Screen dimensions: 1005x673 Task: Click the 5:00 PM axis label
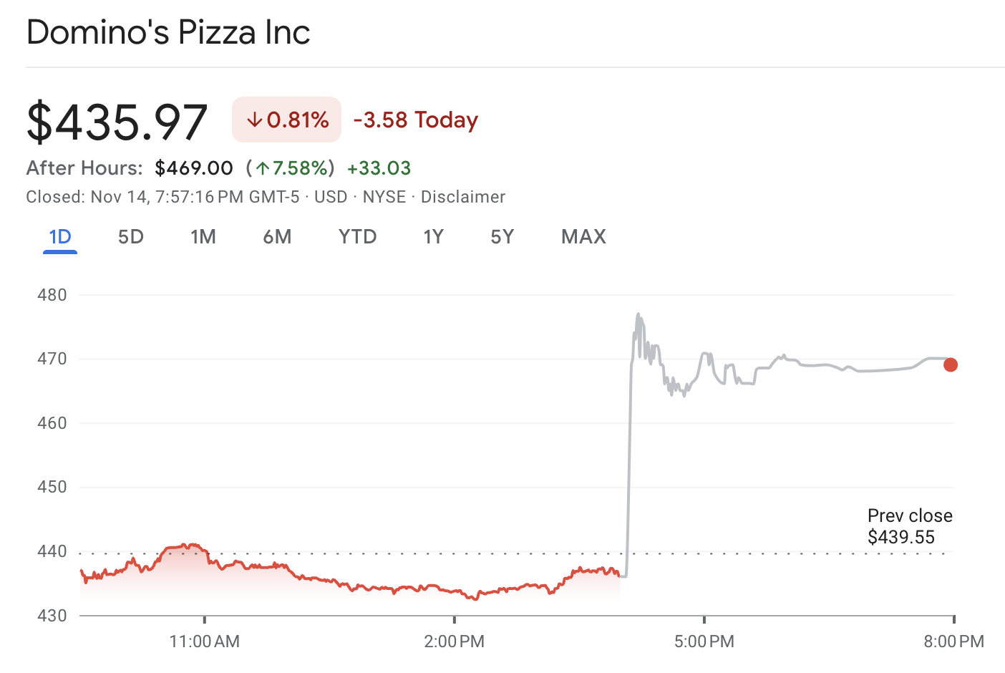(x=704, y=641)
